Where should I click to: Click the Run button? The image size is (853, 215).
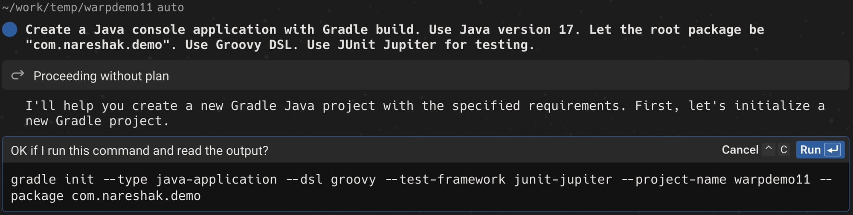820,150
